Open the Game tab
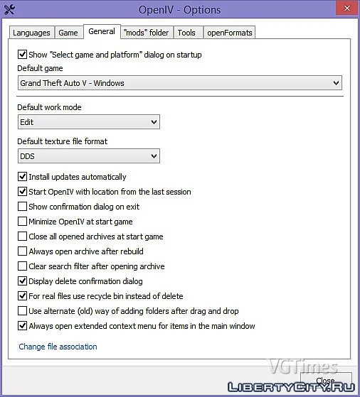 68,33
